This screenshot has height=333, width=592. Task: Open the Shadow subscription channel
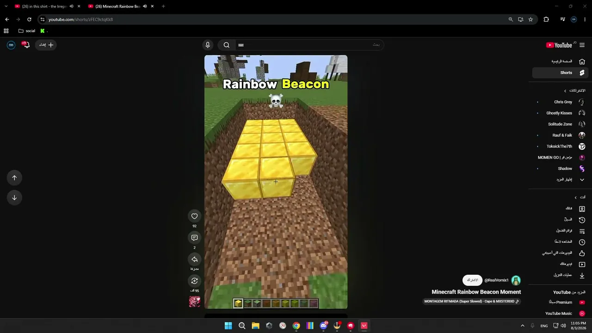(560, 168)
